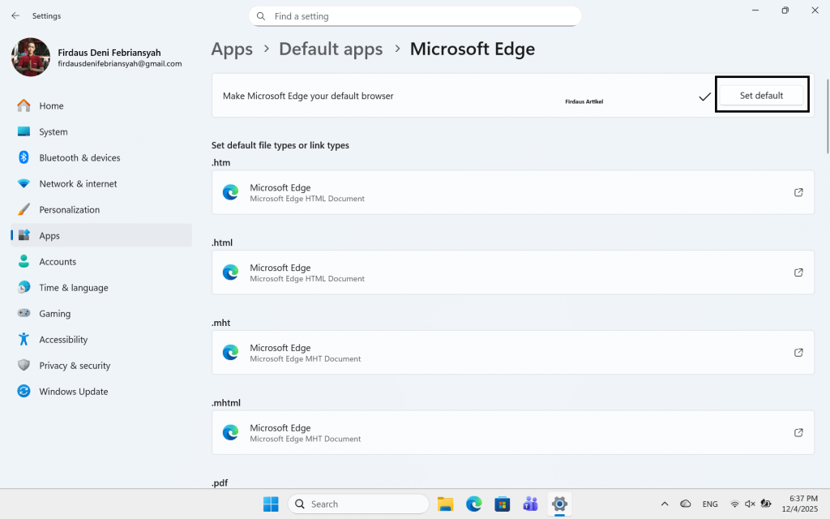
Task: Open Gaming settings
Action: click(x=101, y=314)
